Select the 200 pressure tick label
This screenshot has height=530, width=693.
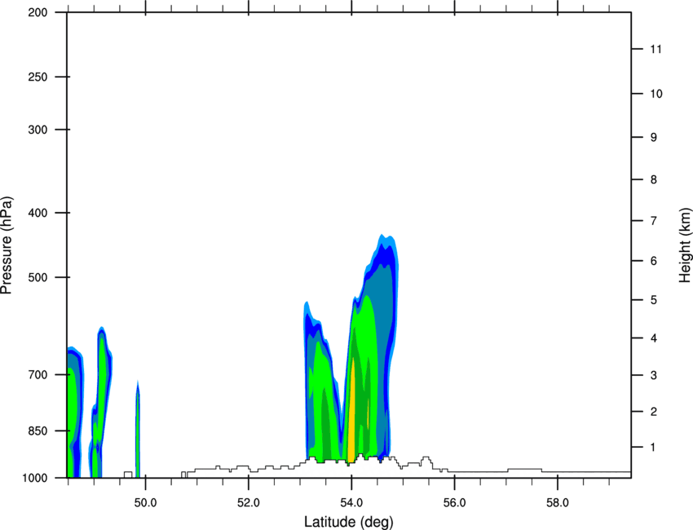(38, 12)
